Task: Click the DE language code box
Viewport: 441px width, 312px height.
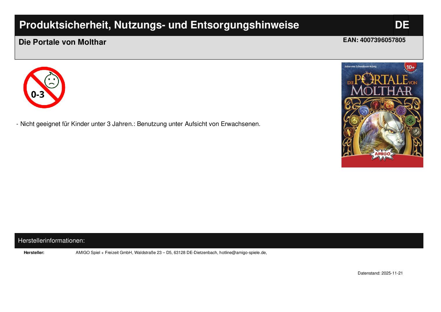Action: click(x=402, y=25)
